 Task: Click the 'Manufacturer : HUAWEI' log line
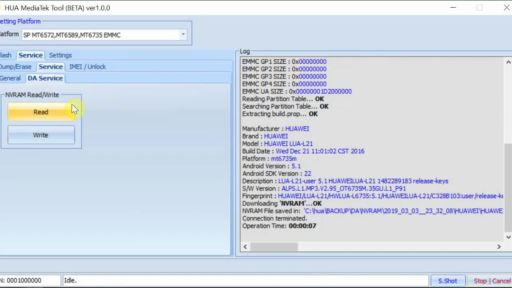click(x=276, y=129)
